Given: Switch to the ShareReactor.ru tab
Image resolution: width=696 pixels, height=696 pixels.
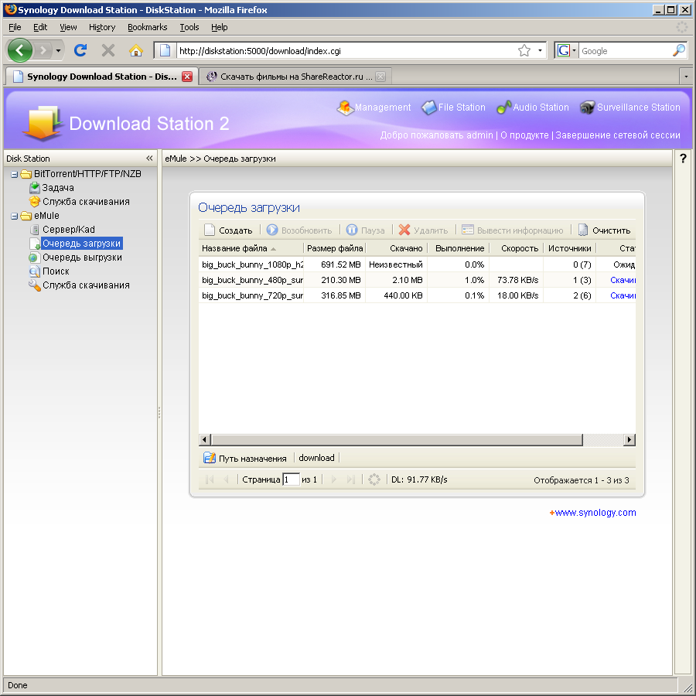Looking at the screenshot, I should click(295, 77).
